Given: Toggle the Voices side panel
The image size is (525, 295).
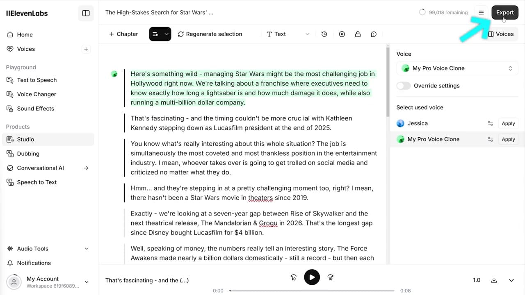Looking at the screenshot, I should click(x=501, y=34).
